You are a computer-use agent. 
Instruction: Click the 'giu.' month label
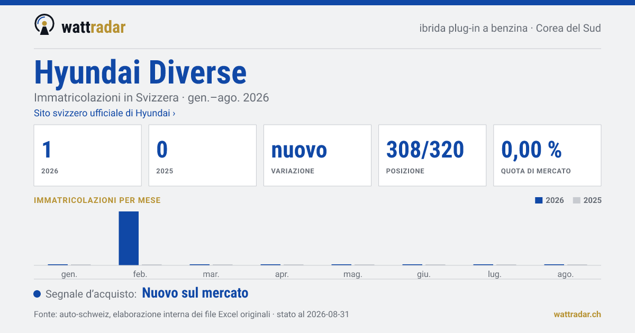pyautogui.click(x=424, y=274)
